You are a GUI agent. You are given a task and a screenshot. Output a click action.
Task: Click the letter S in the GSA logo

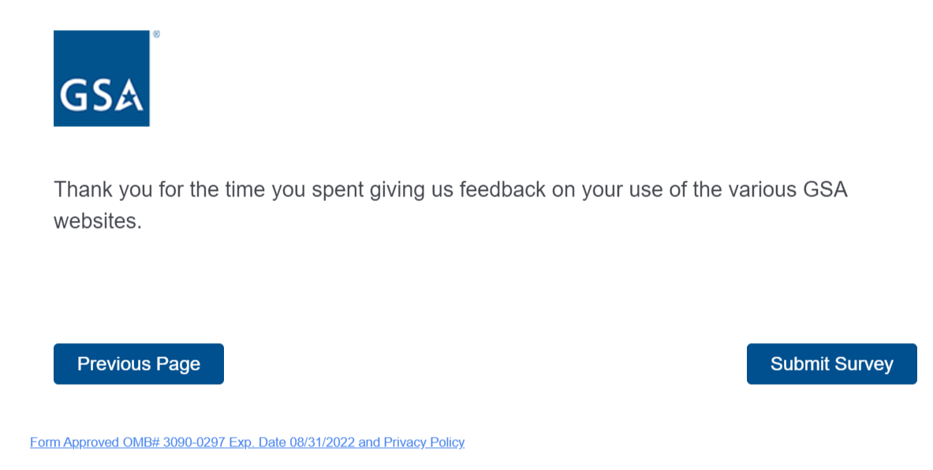(x=101, y=95)
